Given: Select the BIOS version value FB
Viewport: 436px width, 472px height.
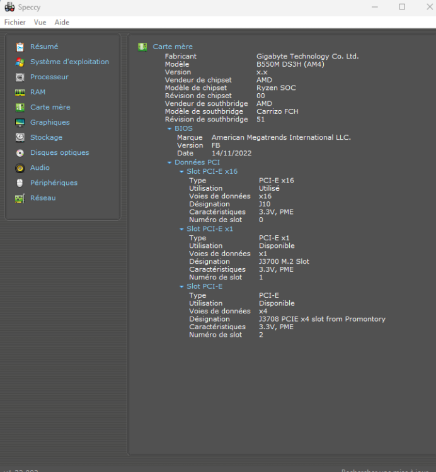Looking at the screenshot, I should click(x=215, y=145).
